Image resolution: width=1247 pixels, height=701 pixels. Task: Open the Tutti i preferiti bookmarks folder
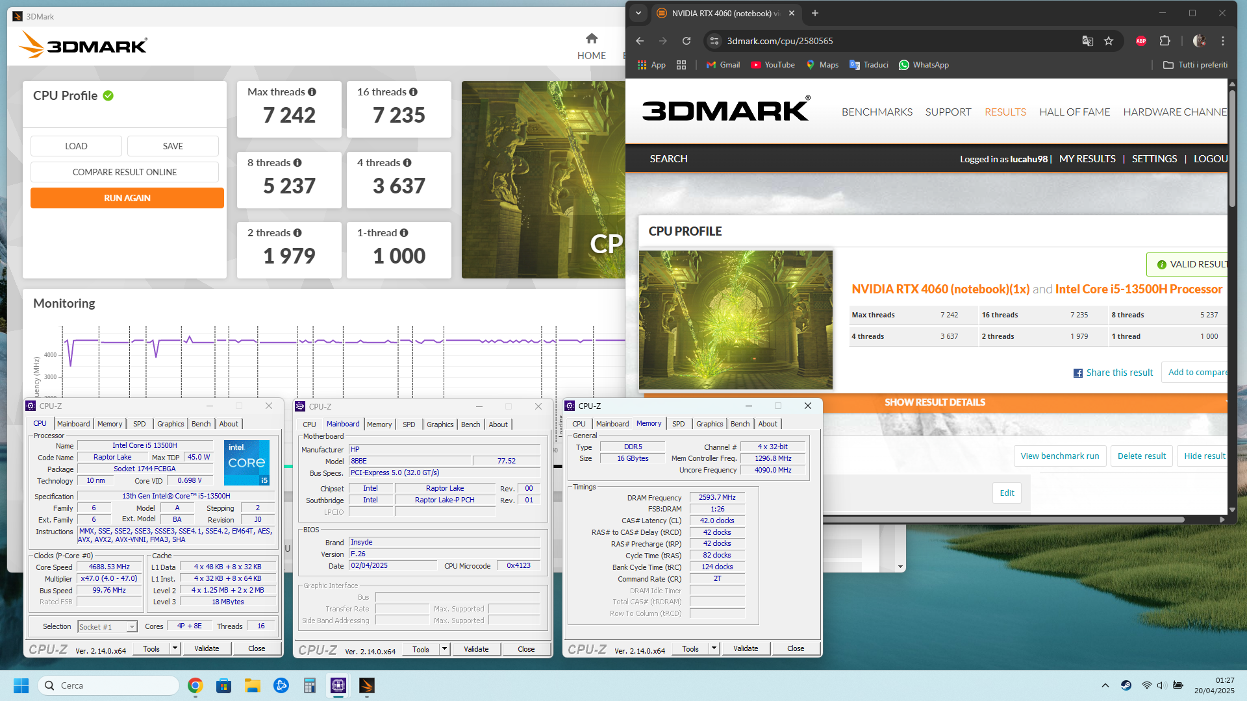pyautogui.click(x=1196, y=65)
